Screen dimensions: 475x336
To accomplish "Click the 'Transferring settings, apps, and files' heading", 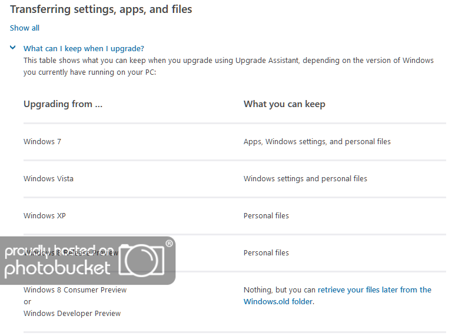I will pos(101,9).
